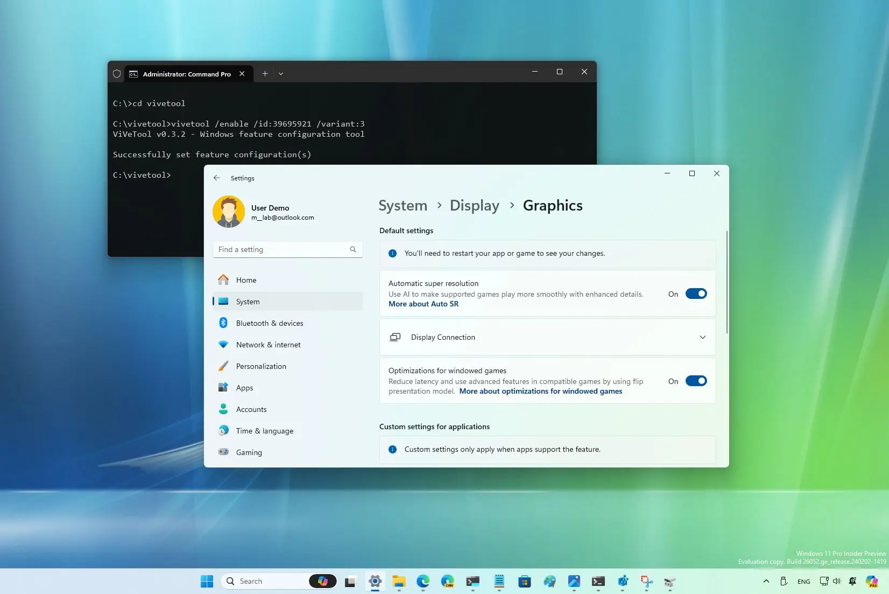
Task: Open Personalization settings via its brush icon
Action: pyautogui.click(x=224, y=366)
